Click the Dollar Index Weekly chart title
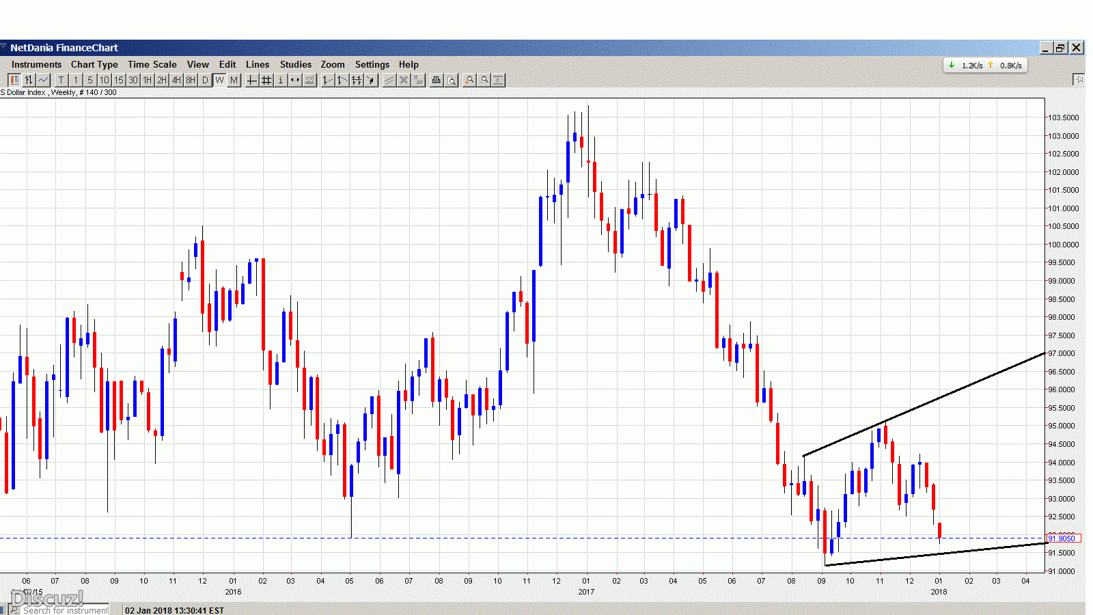1093x615 pixels. pos(58,92)
